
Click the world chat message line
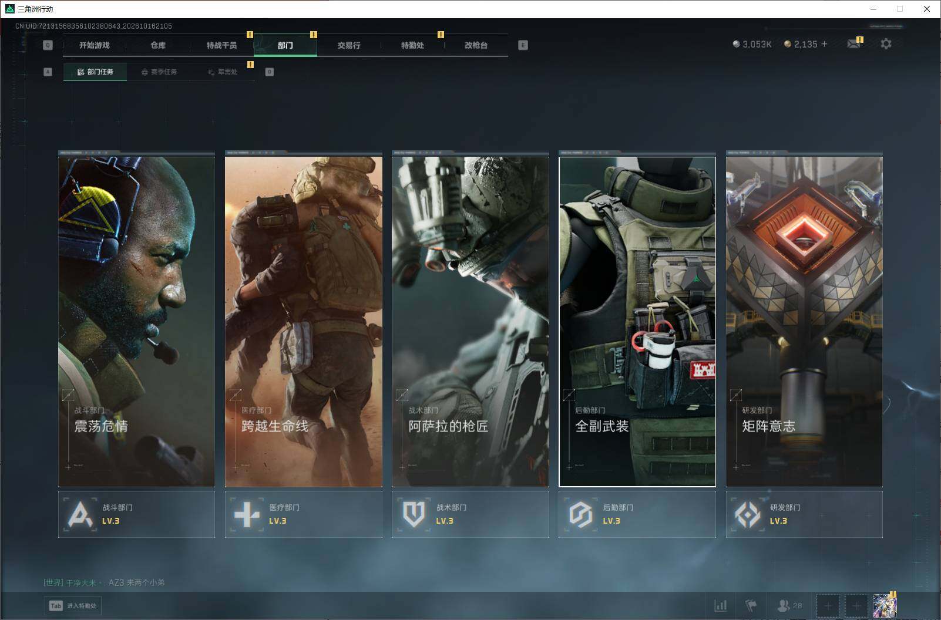pyautogui.click(x=104, y=582)
